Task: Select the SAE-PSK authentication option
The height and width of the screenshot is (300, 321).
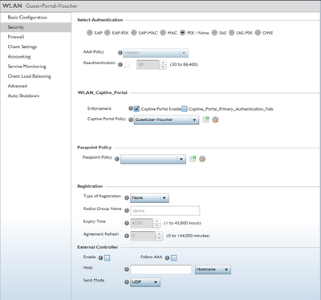Action: tap(232, 33)
